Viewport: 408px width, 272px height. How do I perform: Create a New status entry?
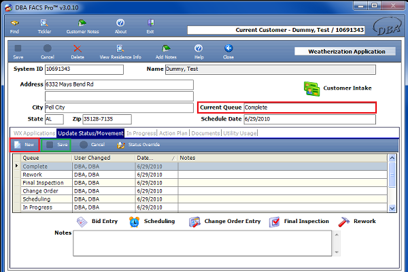[24, 145]
